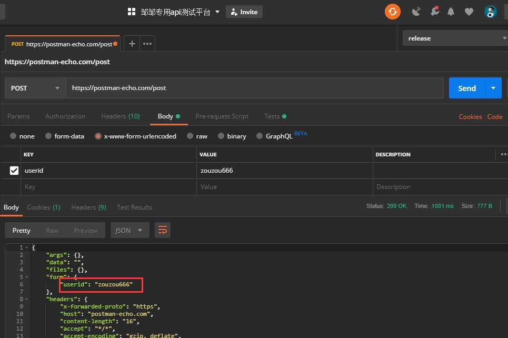The width and height of the screenshot is (508, 338).
Task: Click the empty Value placeholder field
Action: click(284, 187)
